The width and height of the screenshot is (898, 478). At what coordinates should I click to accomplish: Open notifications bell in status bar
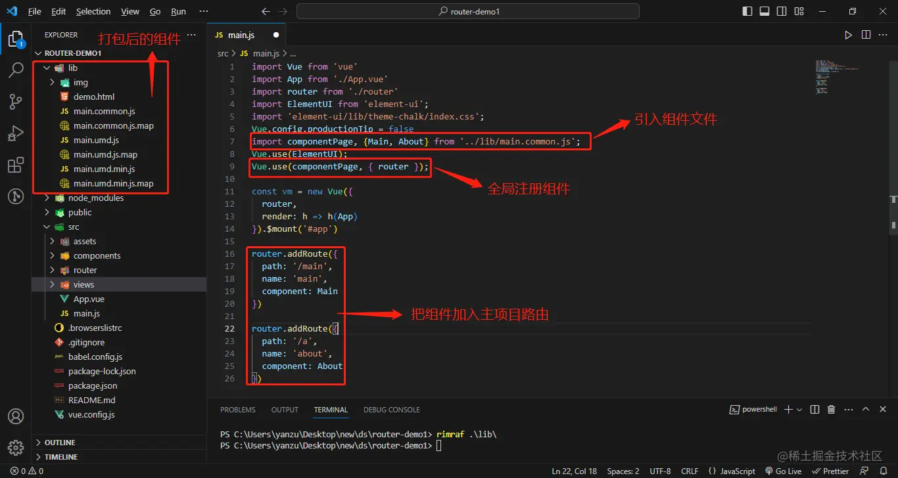tap(884, 471)
